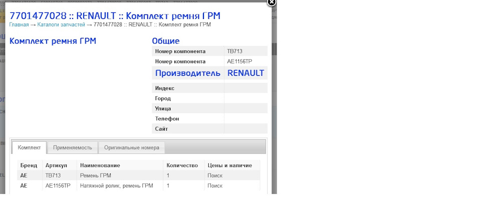Click the Город row label
The width and height of the screenshot is (481, 220).
click(163, 98)
